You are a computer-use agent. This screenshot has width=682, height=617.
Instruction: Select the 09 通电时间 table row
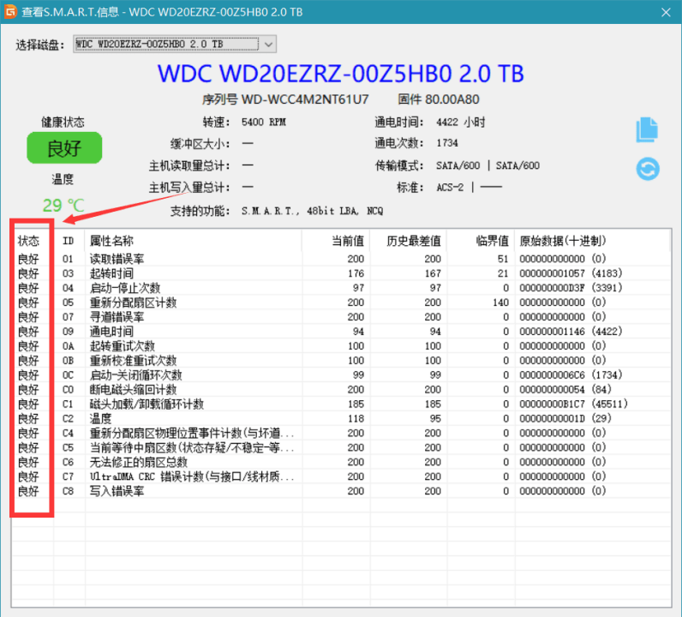tap(341, 331)
